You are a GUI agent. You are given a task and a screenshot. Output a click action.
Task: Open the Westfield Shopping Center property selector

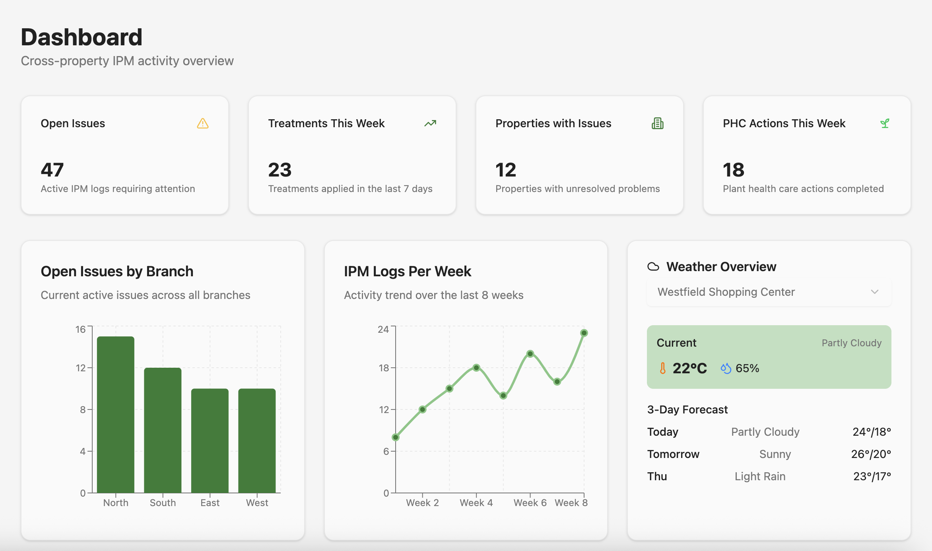768,292
